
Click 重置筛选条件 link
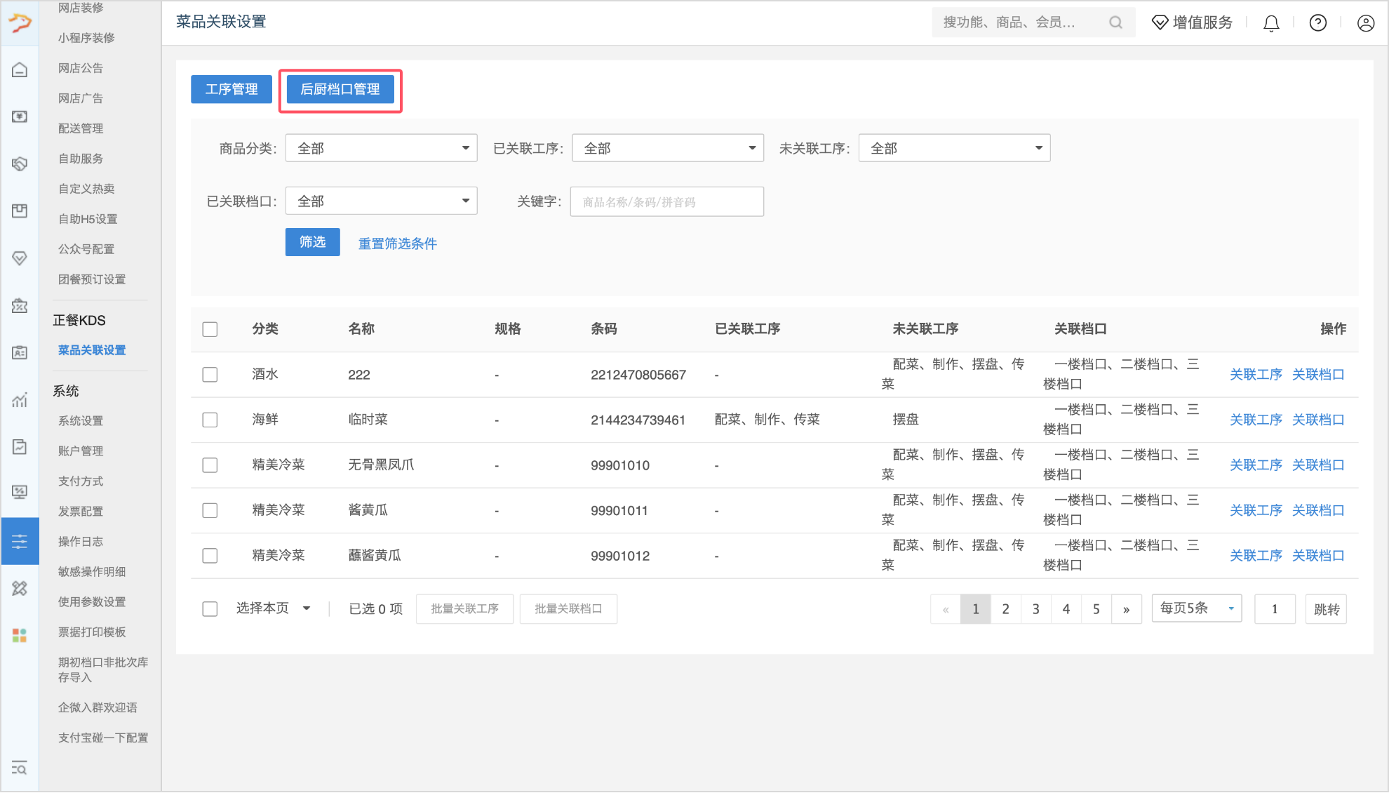point(398,244)
